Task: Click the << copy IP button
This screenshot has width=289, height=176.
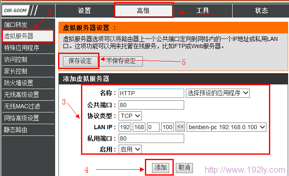Action: point(180,127)
